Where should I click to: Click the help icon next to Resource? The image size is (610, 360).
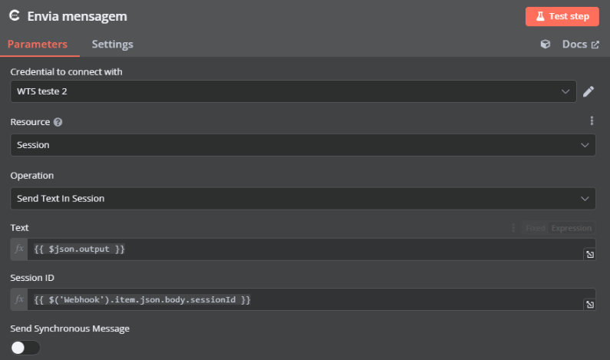pyautogui.click(x=58, y=122)
